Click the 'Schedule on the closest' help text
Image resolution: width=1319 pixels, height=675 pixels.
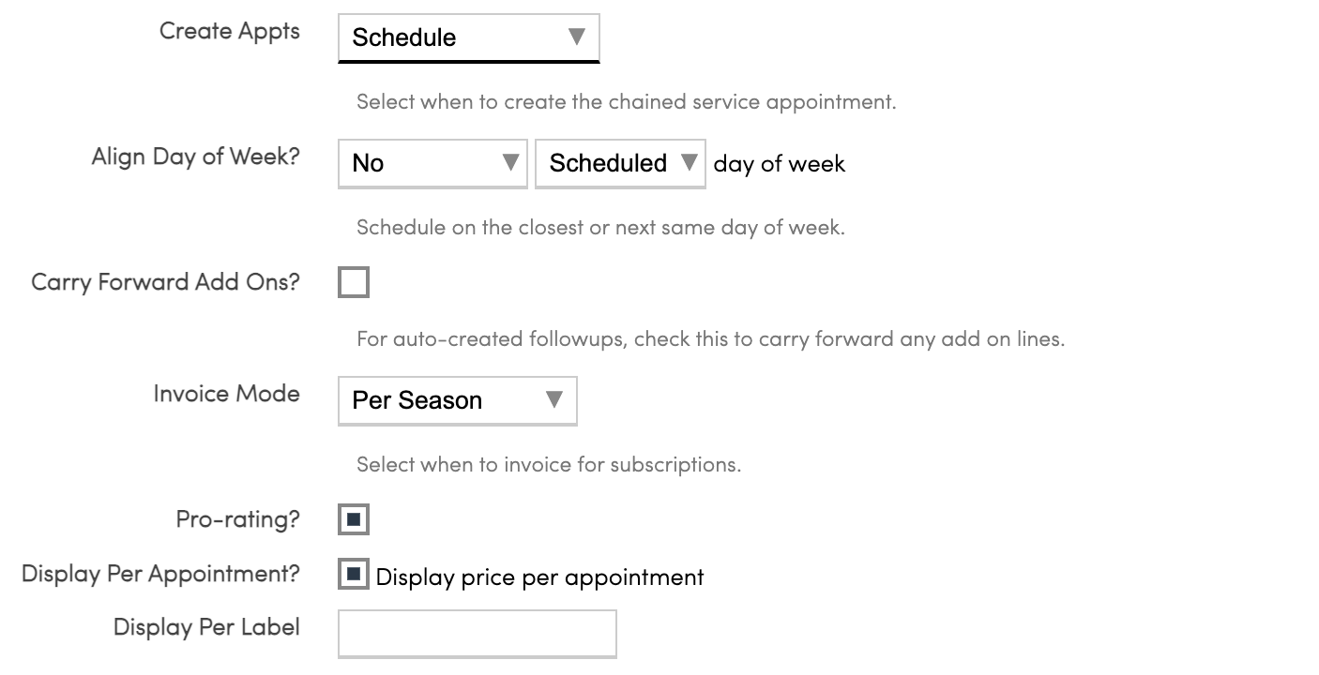[600, 227]
